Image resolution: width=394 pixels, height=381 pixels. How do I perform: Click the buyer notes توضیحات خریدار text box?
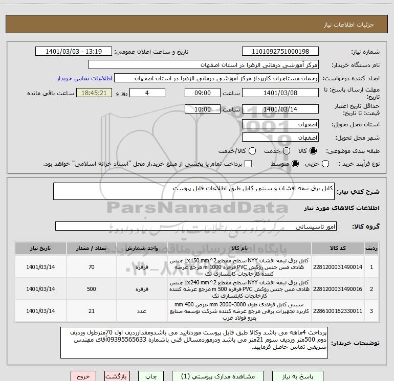pos(194,343)
